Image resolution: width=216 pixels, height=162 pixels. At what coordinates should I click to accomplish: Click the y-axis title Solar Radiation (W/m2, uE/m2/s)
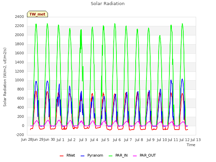(x=5, y=77)
